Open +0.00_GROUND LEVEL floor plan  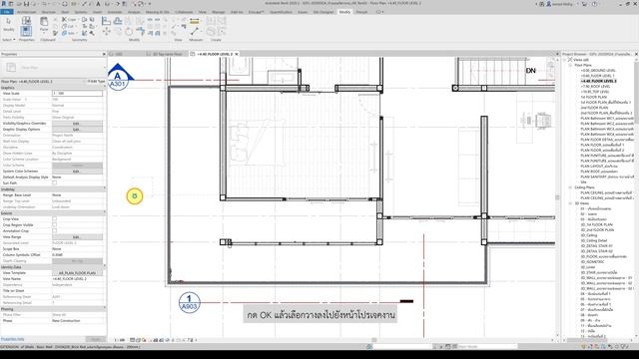[598, 71]
